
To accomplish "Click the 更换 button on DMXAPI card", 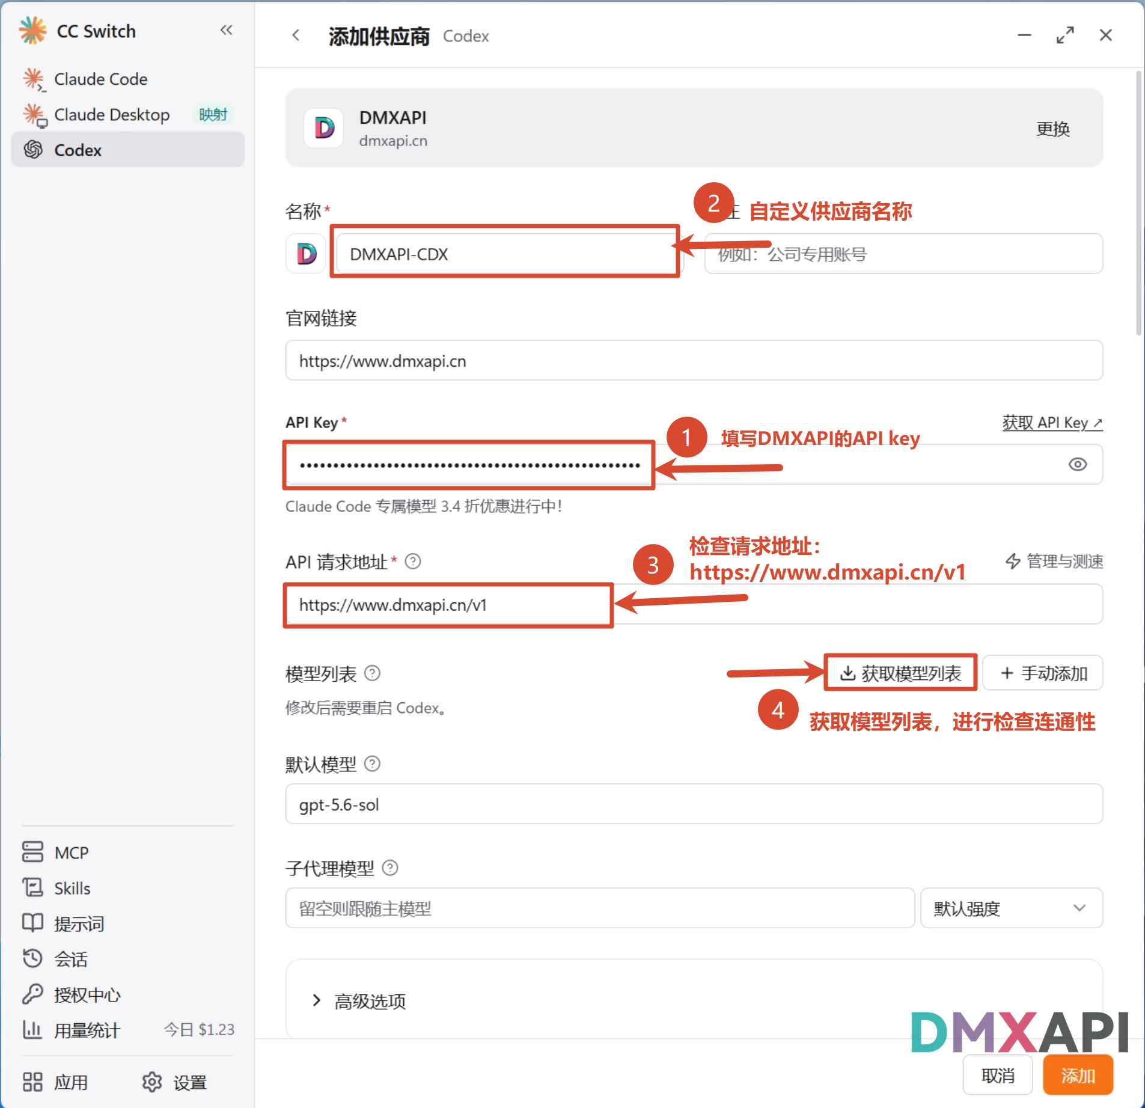I will pyautogui.click(x=1052, y=129).
